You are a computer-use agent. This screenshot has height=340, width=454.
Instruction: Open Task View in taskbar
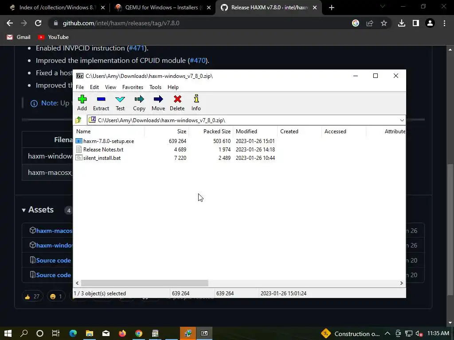[55, 333]
